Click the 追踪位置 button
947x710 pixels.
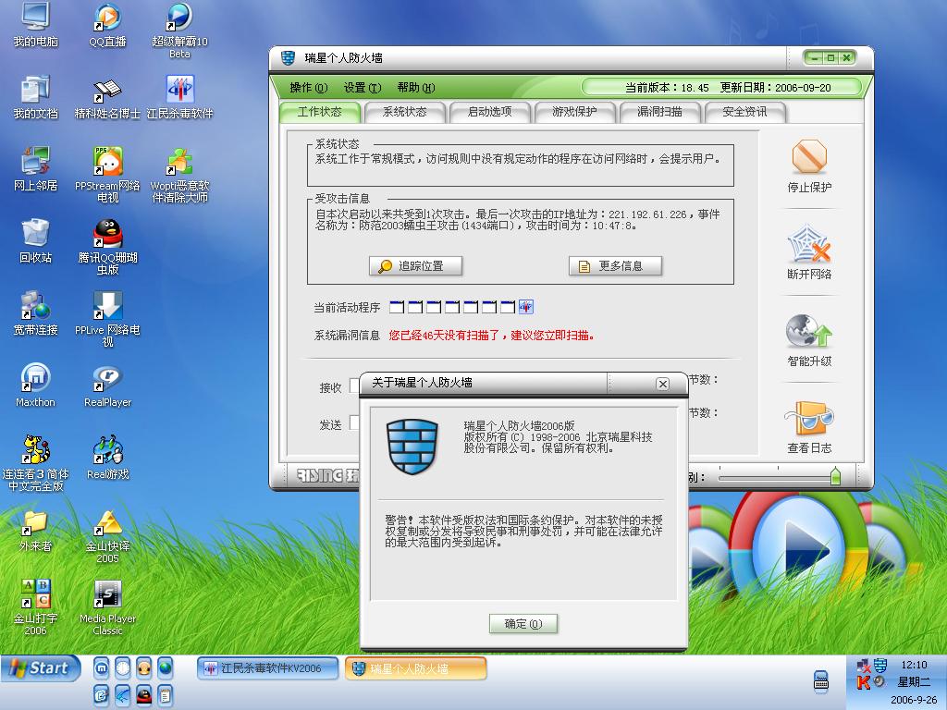[x=415, y=265]
